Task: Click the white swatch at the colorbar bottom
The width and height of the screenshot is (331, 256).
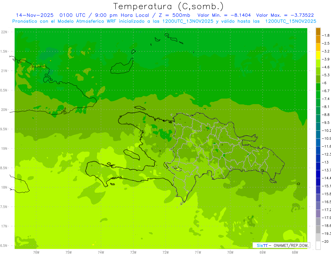Action: pyautogui.click(x=318, y=245)
